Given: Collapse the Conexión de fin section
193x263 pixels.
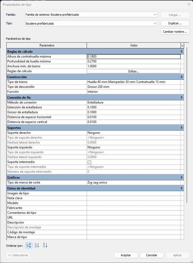Looking at the screenshot, I should coord(182,98).
